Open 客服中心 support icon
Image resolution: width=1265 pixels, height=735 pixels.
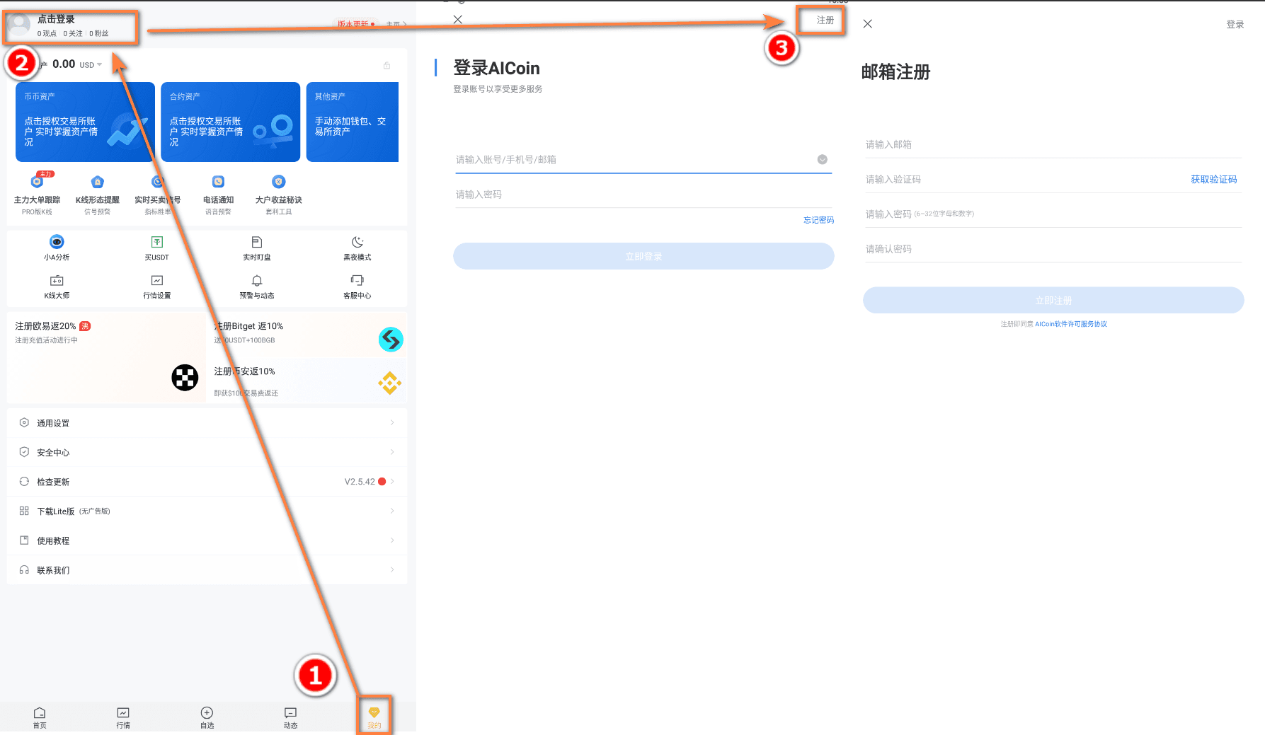tap(357, 281)
